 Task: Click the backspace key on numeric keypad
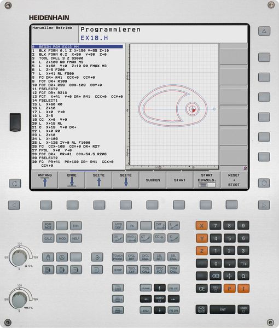(216, 276)
